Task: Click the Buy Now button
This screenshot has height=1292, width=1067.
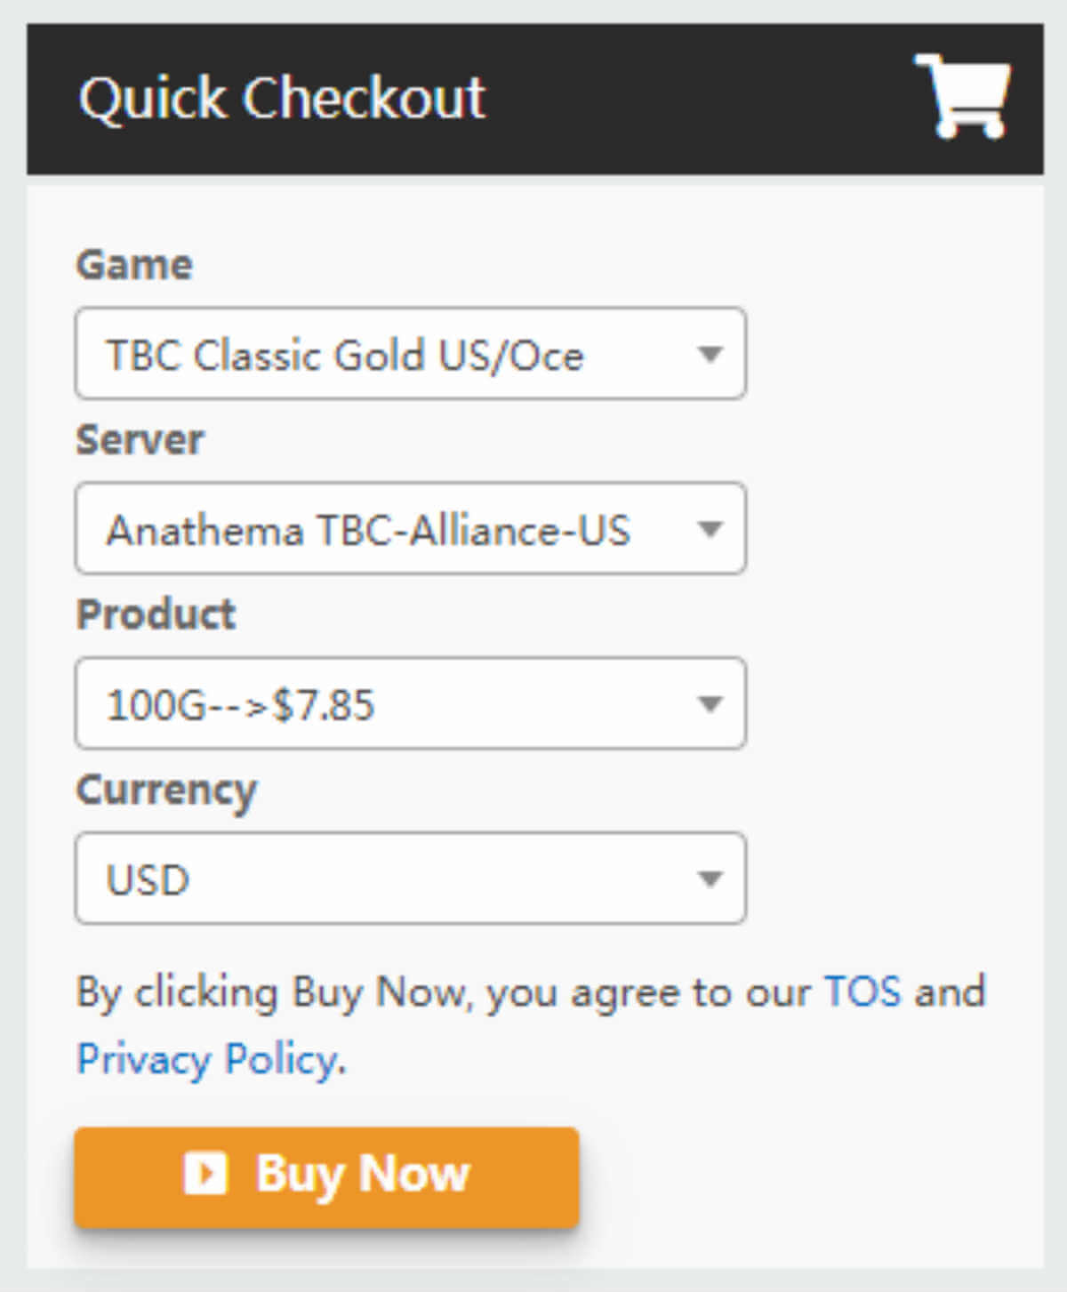Action: [325, 1176]
